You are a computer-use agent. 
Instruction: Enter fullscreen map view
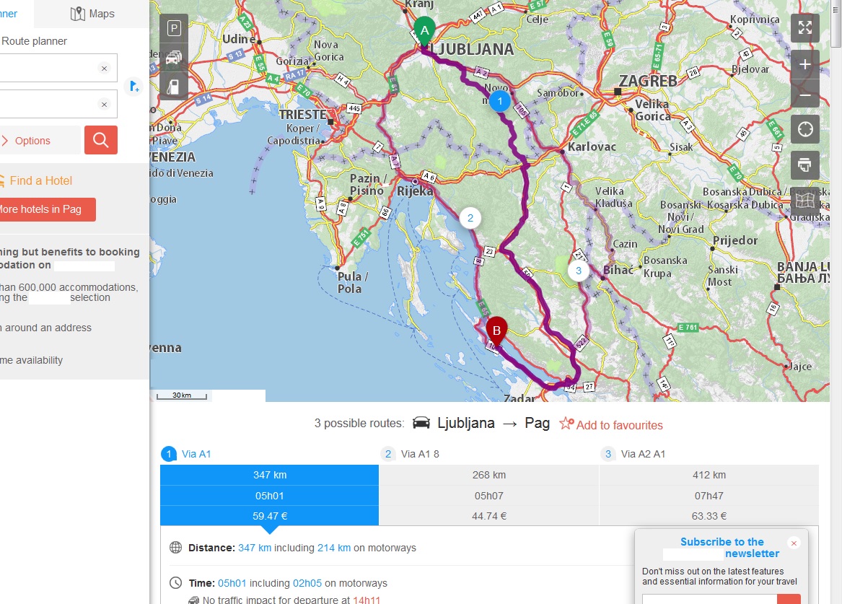point(805,28)
